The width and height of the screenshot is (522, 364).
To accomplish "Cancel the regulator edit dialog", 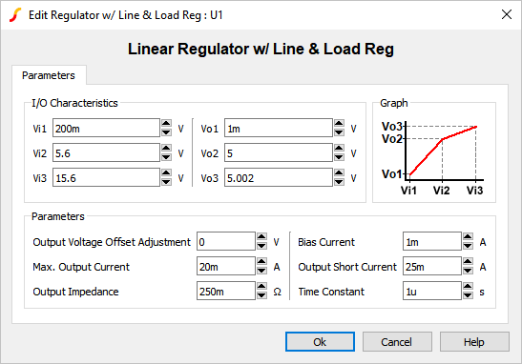I will (397, 341).
